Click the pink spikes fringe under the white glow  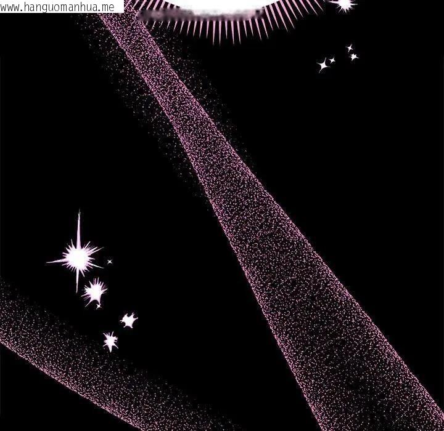(x=210, y=28)
